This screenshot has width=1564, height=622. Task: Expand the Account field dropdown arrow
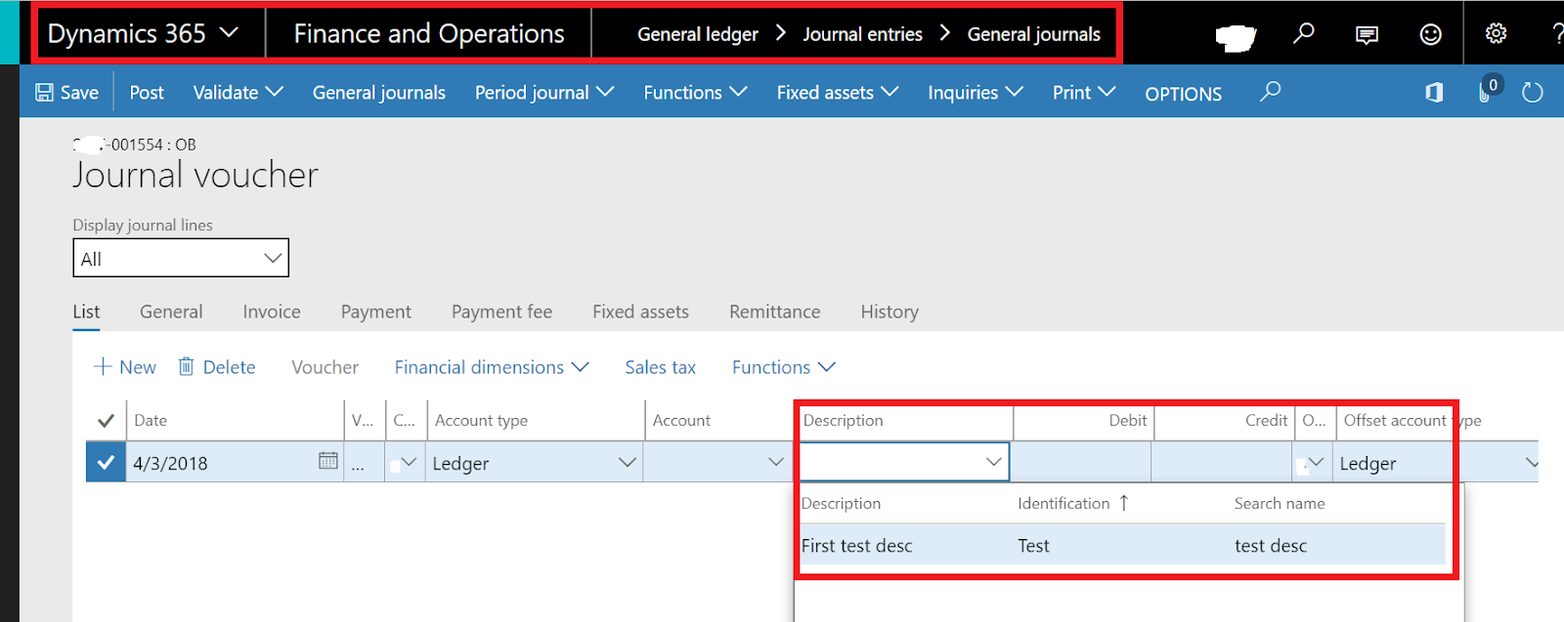click(x=776, y=462)
